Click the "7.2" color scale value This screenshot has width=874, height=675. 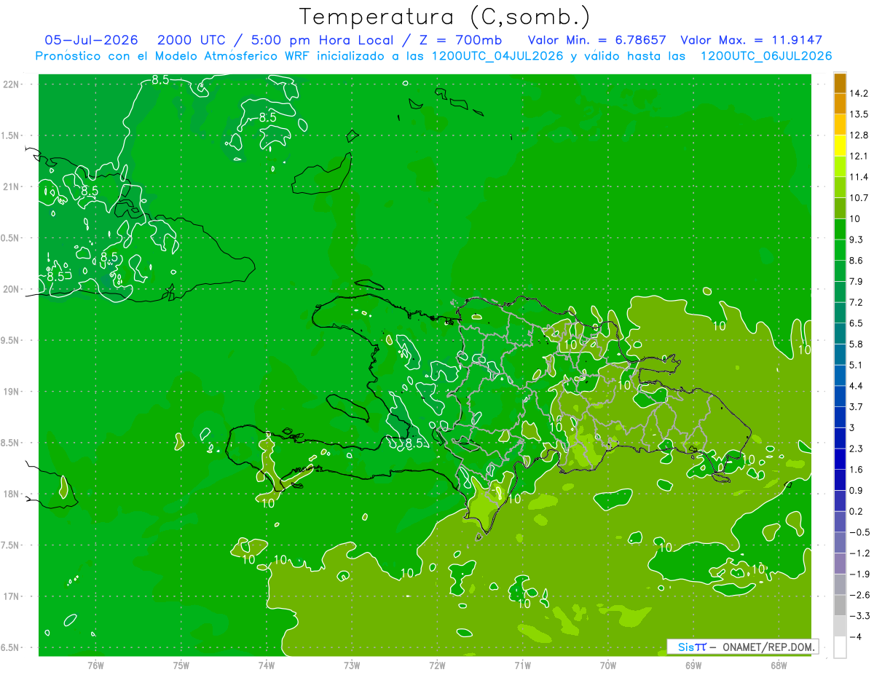(x=856, y=302)
